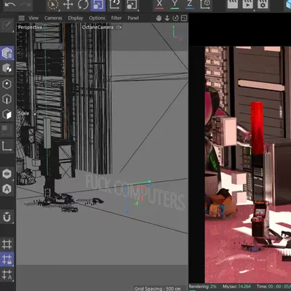
Task: Toggle Z axis lock
Action: [x=190, y=4]
